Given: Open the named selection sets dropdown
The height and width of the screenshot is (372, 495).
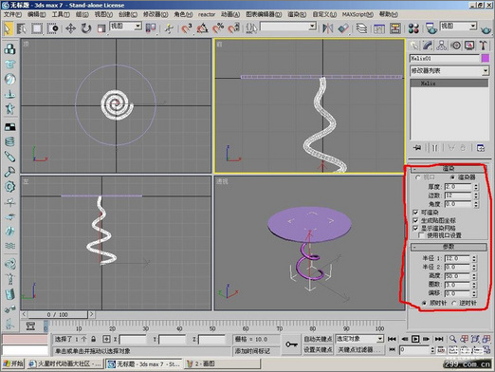Looking at the screenshot, I should 288,27.
